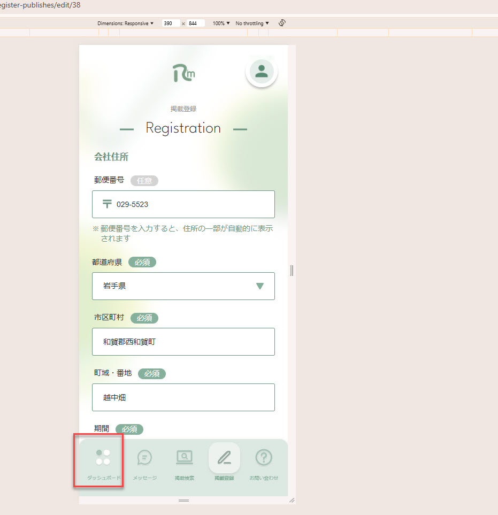This screenshot has height=515, width=498.
Task: Click the viewport height field showing 844
Action: coord(196,24)
